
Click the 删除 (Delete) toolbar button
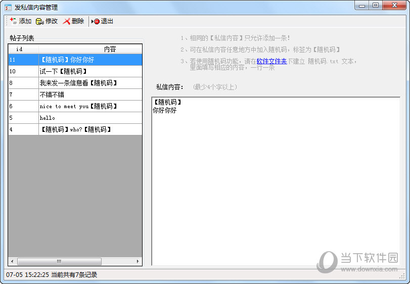click(x=73, y=21)
